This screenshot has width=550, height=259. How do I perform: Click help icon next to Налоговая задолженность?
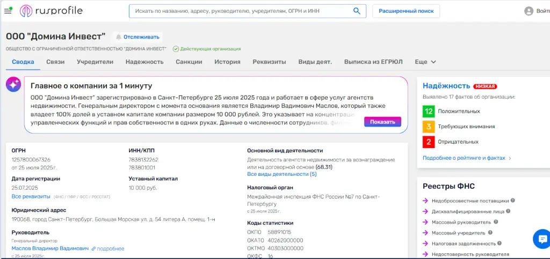pos(499,243)
